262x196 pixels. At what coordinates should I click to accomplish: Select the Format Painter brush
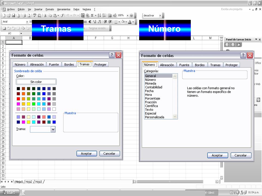[62, 16]
